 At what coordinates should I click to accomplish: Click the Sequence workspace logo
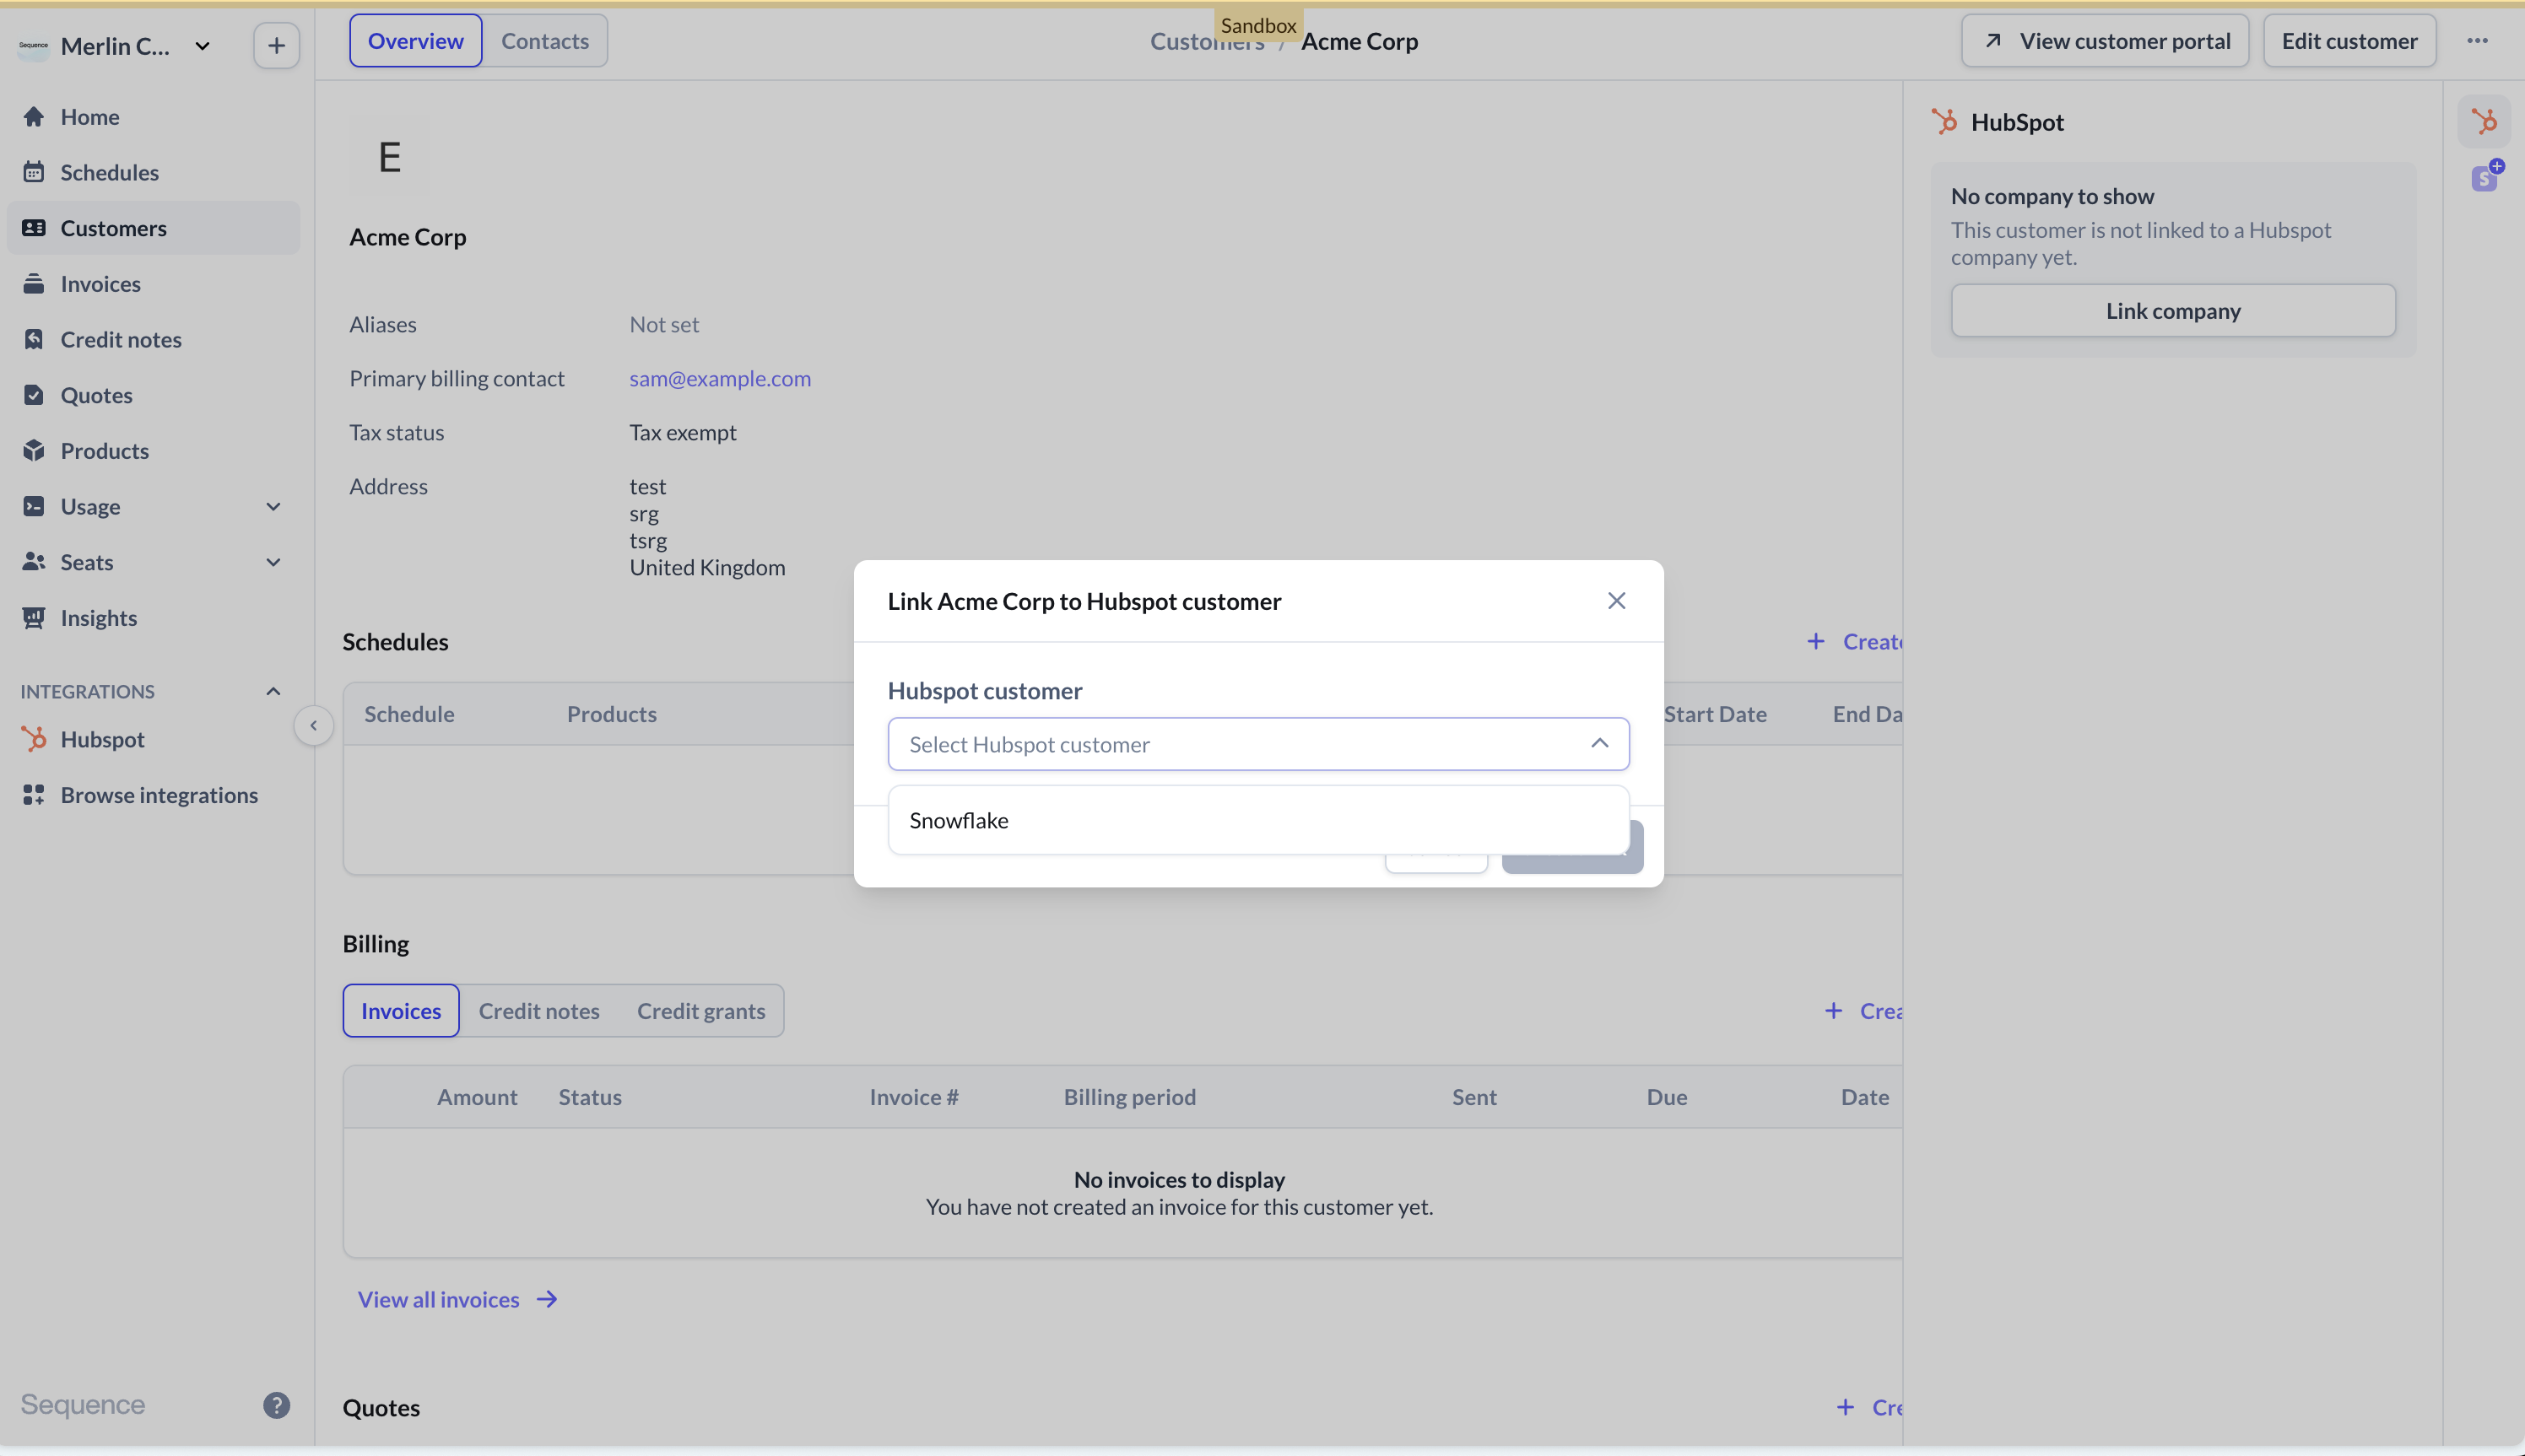point(33,46)
